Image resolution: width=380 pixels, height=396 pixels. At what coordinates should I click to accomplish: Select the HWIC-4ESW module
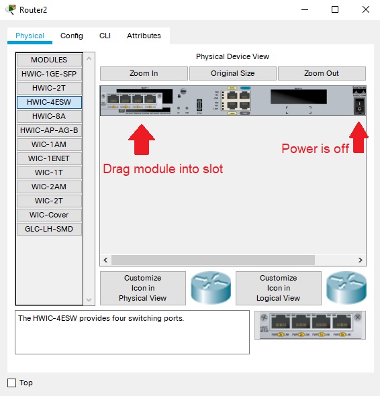point(49,102)
